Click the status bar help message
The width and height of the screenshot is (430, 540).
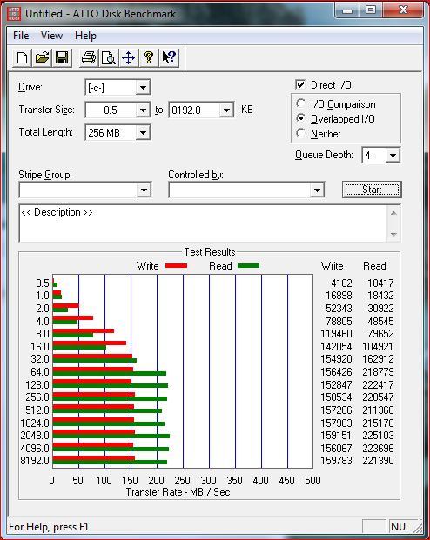(49, 527)
